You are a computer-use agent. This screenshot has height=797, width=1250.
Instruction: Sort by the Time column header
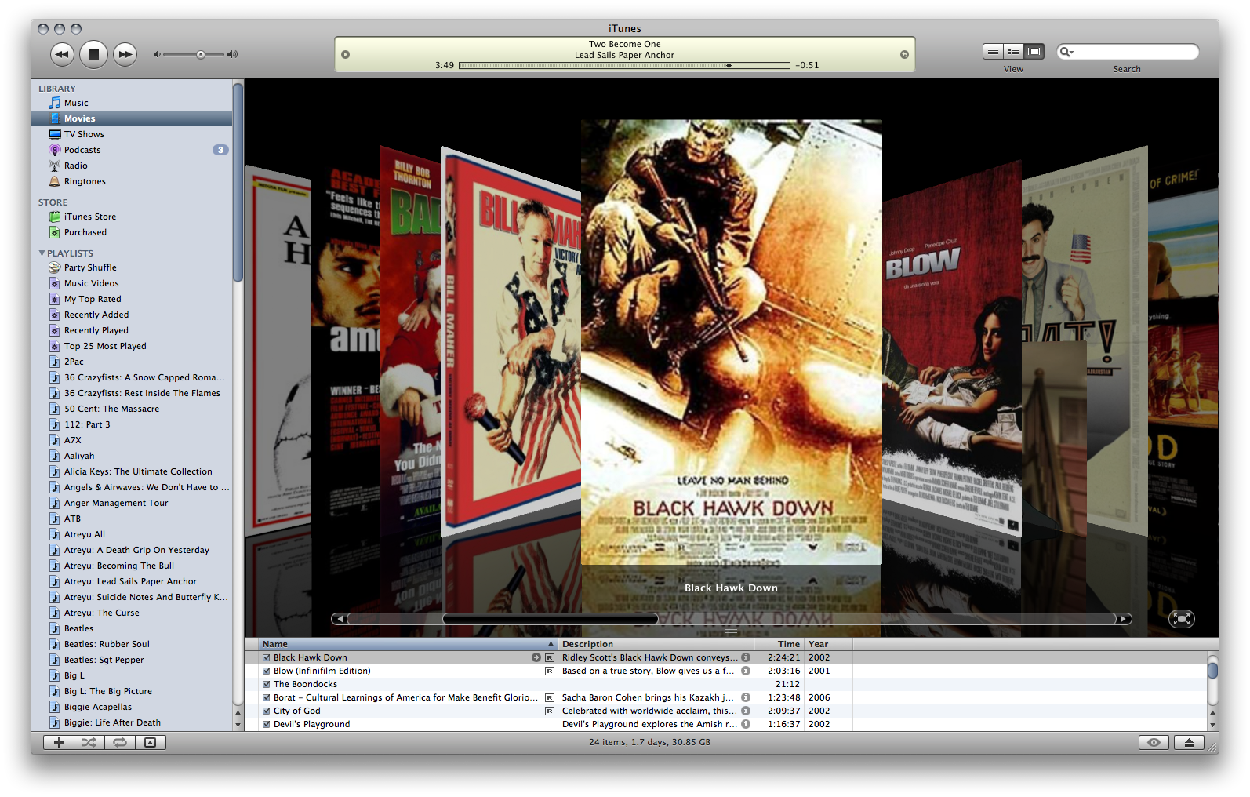pos(779,644)
